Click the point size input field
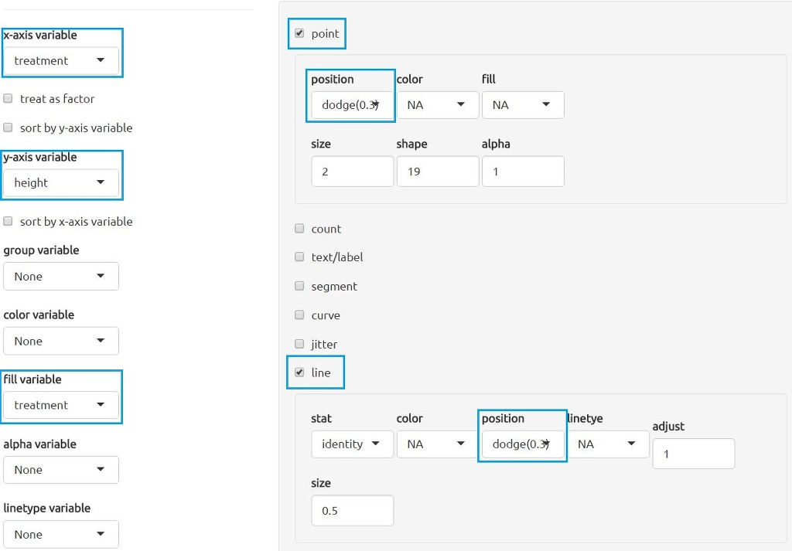Screen dimensions: 792x551 pos(352,172)
